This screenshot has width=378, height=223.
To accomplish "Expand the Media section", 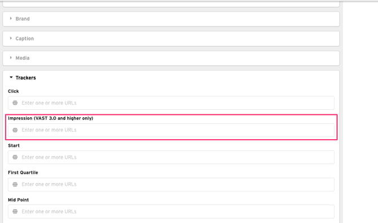I will click(x=171, y=58).
